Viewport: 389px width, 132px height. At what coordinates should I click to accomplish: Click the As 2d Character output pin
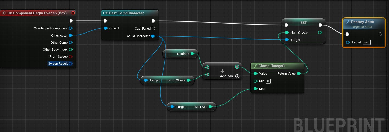pos(153,36)
